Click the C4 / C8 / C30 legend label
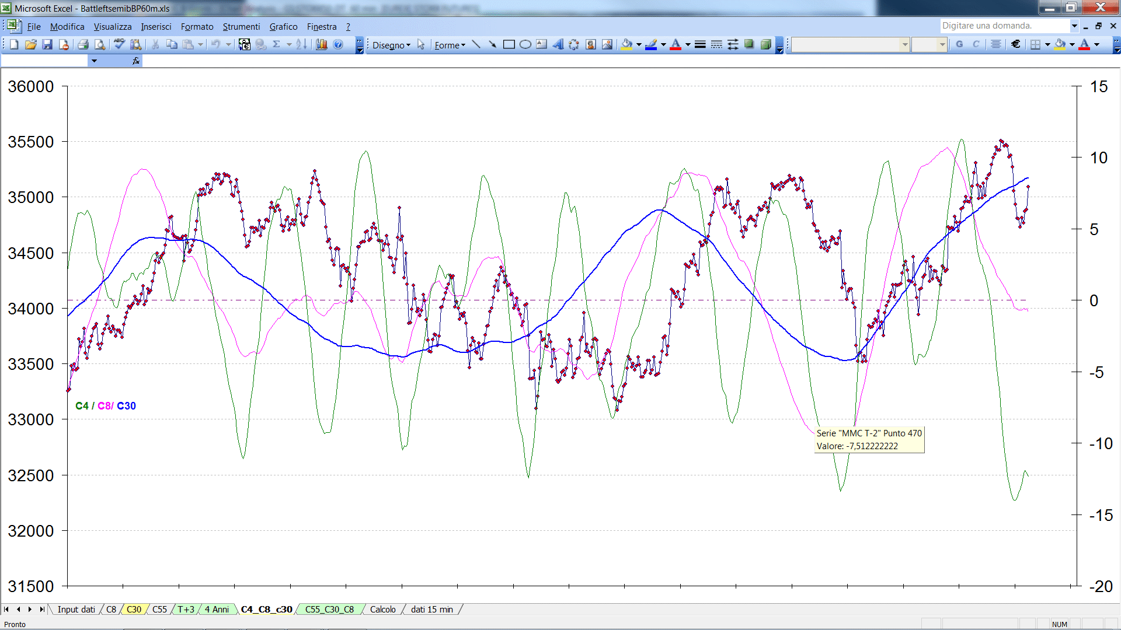 [x=106, y=406]
